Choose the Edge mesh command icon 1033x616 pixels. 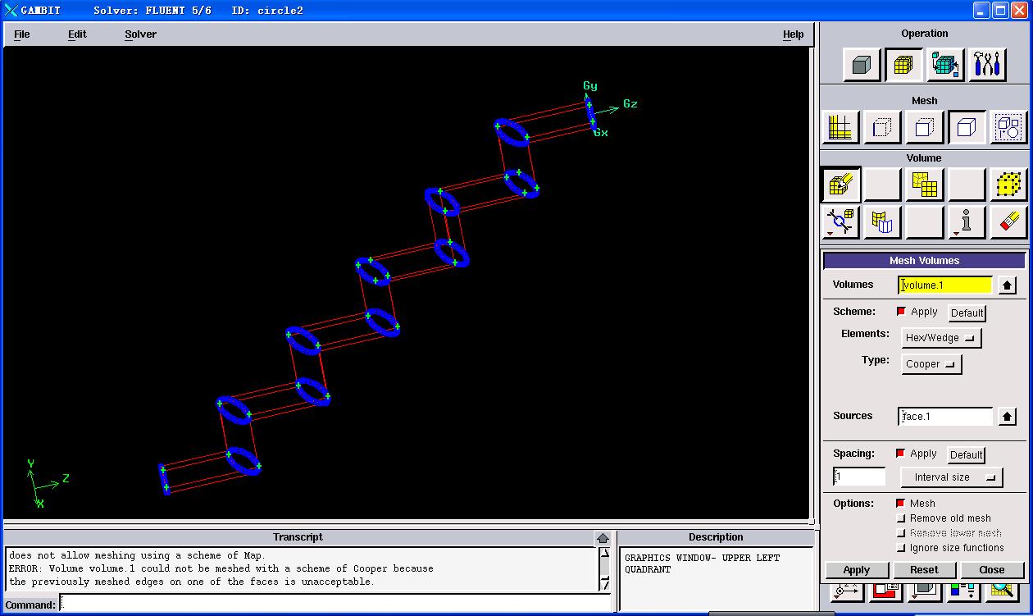[882, 127]
